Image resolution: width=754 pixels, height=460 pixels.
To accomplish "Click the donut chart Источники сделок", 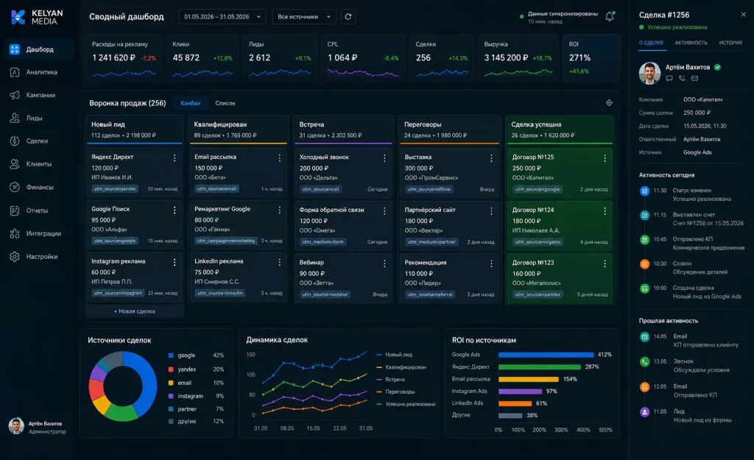I will [x=123, y=386].
